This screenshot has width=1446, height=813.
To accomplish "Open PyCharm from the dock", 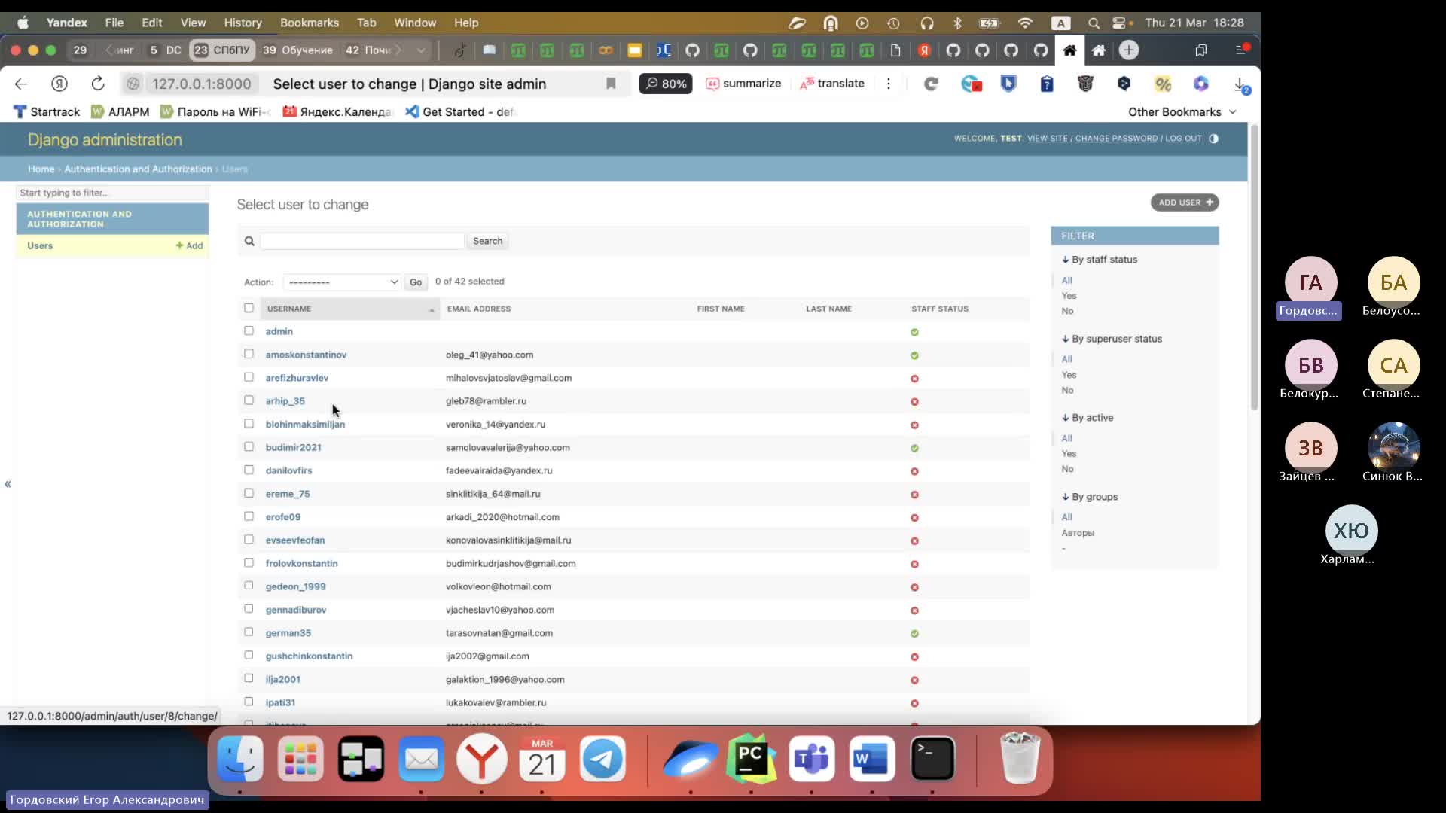I will [x=751, y=759].
